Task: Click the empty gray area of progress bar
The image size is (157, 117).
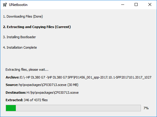Action: click(x=78, y=108)
